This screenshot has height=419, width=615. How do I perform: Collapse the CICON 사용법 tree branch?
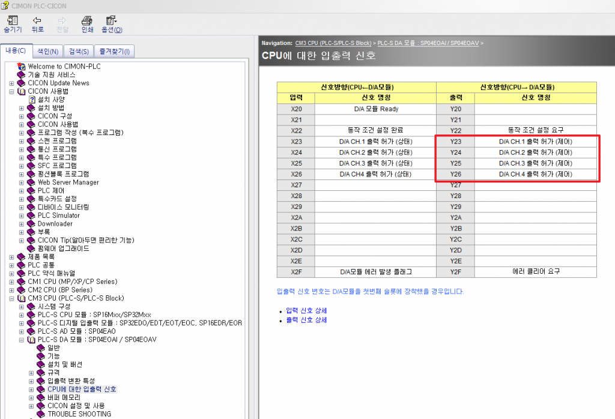[x=12, y=91]
